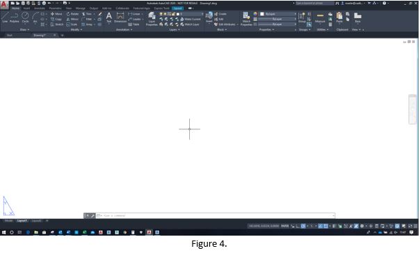
Task: Click Create block button
Action: (220, 14)
